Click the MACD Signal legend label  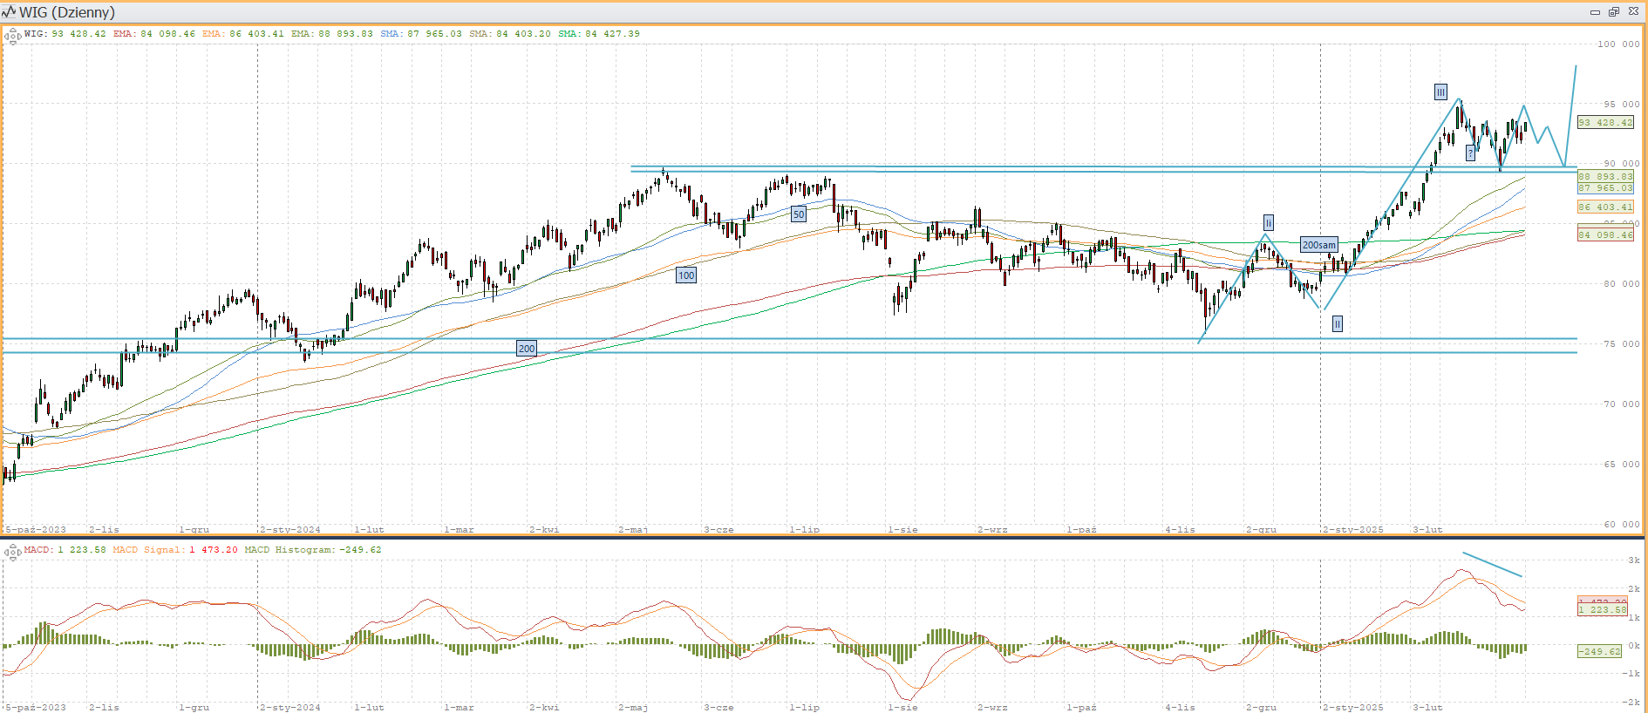[148, 550]
